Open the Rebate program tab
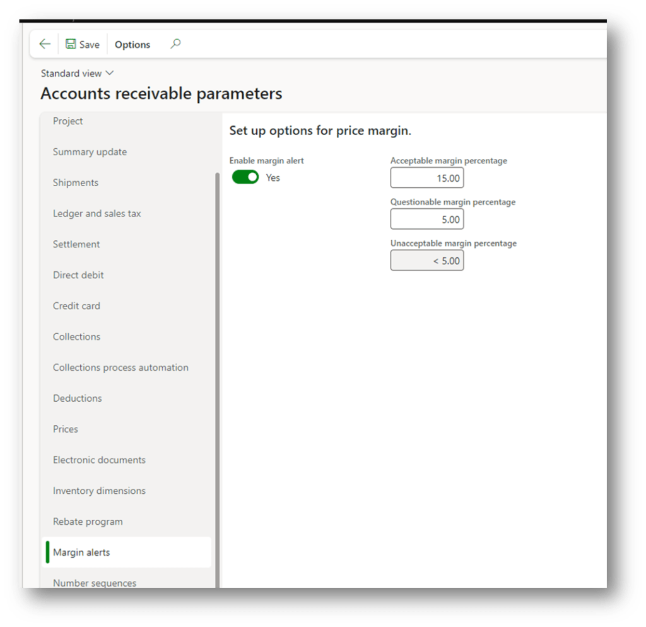This screenshot has width=646, height=627. click(88, 522)
